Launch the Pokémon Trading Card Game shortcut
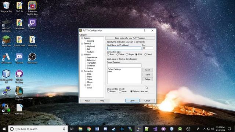The width and height of the screenshot is (235, 132). 32,8
